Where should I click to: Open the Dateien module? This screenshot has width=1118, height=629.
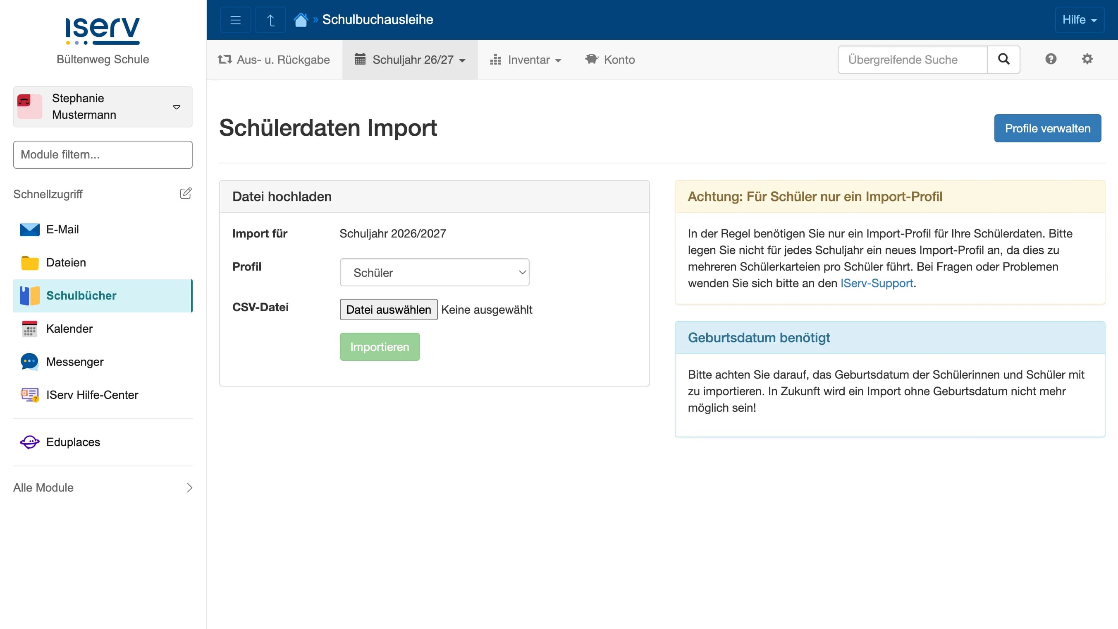[x=66, y=262]
